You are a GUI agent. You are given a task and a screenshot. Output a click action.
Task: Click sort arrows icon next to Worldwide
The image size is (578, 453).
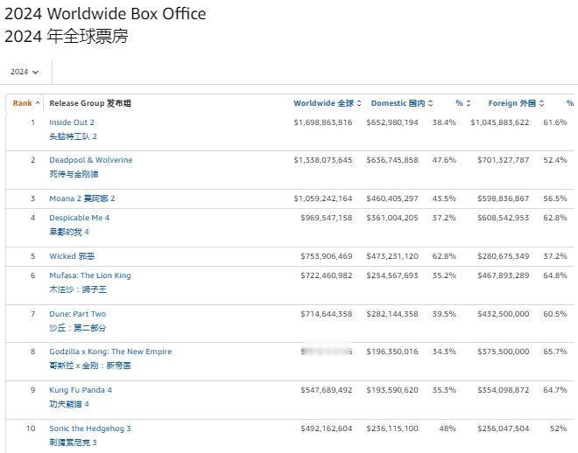click(359, 103)
